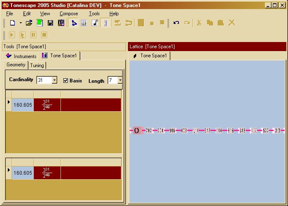Click the lower table 3^31/2^49 ratio cell
This screenshot has width=288, height=206.
pos(47,173)
